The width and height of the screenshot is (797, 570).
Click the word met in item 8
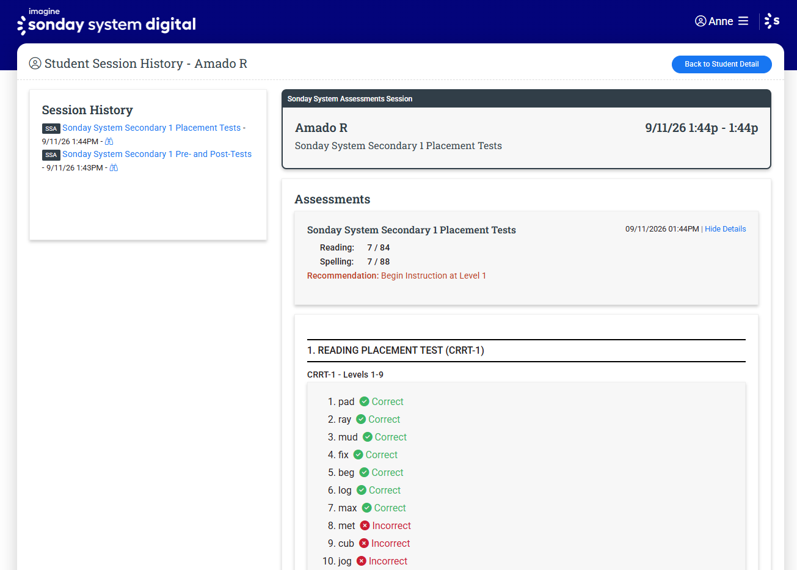(346, 525)
